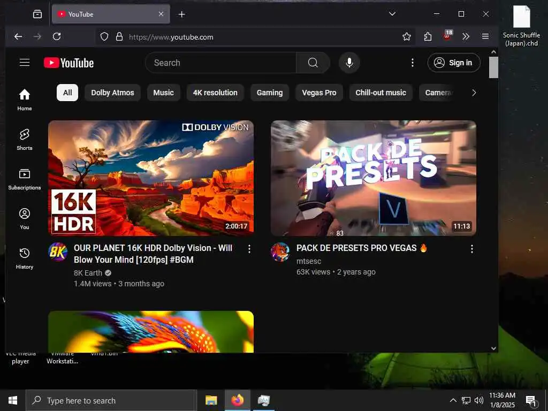This screenshot has width=548, height=411.
Task: Start voice search with microphone icon
Action: (349, 63)
